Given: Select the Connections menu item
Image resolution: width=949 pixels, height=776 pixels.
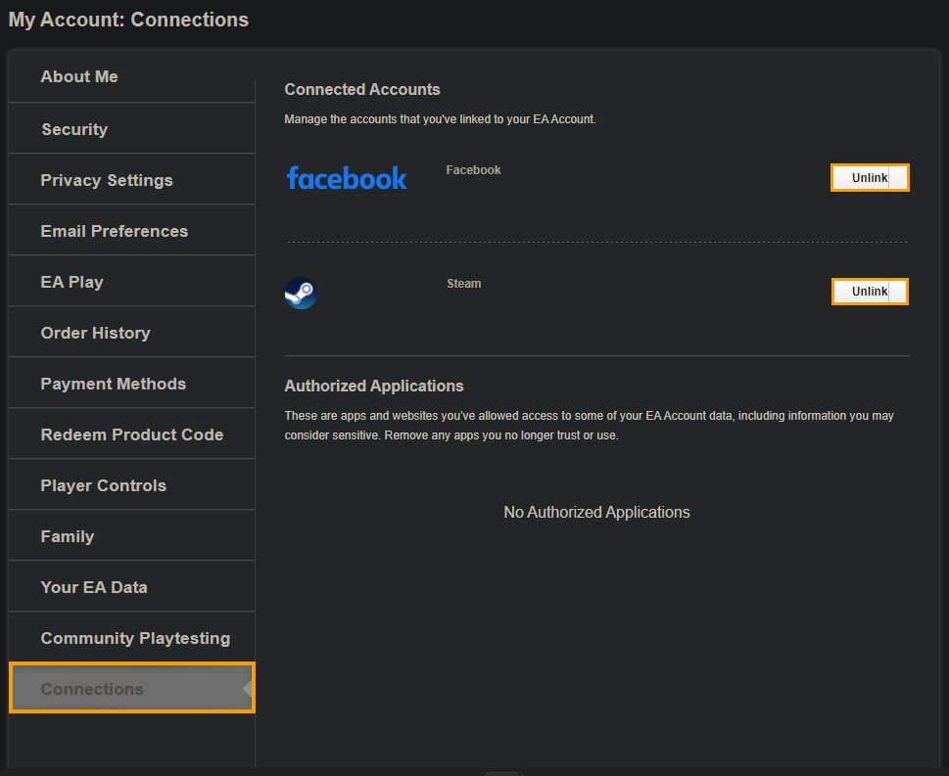Looking at the screenshot, I should click(132, 688).
